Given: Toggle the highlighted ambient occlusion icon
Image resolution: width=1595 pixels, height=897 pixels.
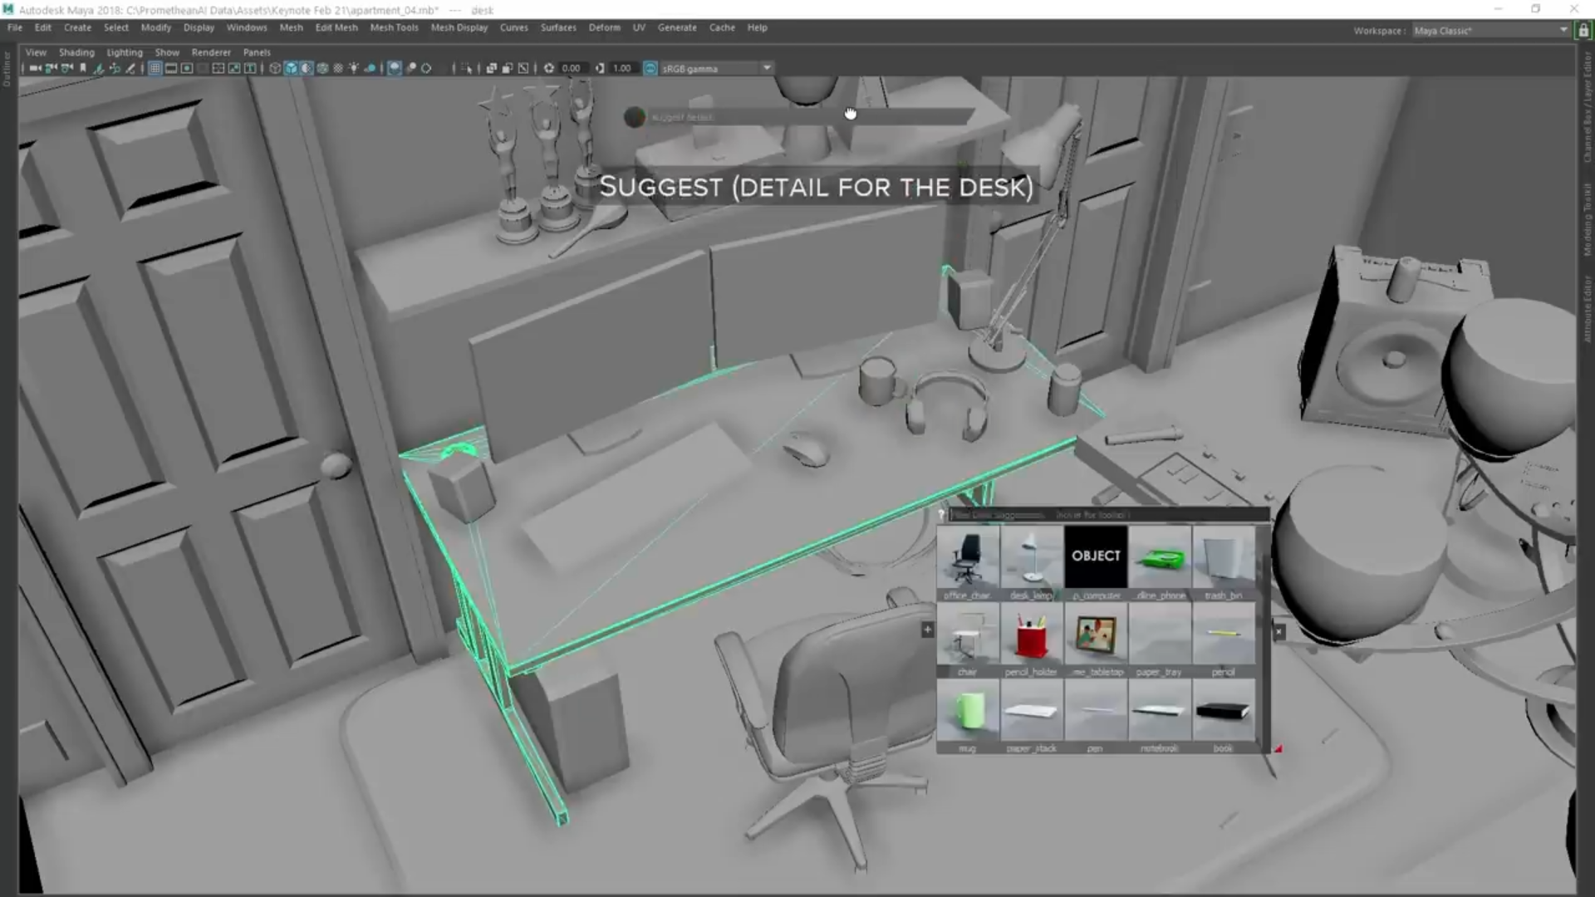Looking at the screenshot, I should (x=395, y=68).
